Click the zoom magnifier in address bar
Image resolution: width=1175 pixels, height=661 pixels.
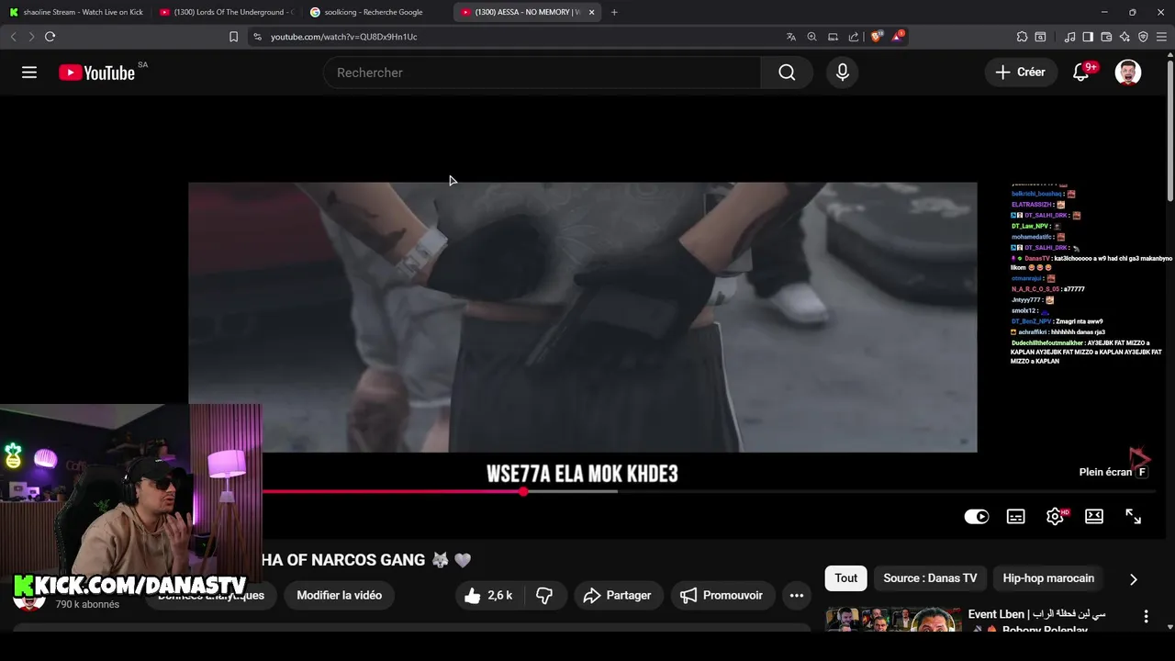[x=811, y=37]
